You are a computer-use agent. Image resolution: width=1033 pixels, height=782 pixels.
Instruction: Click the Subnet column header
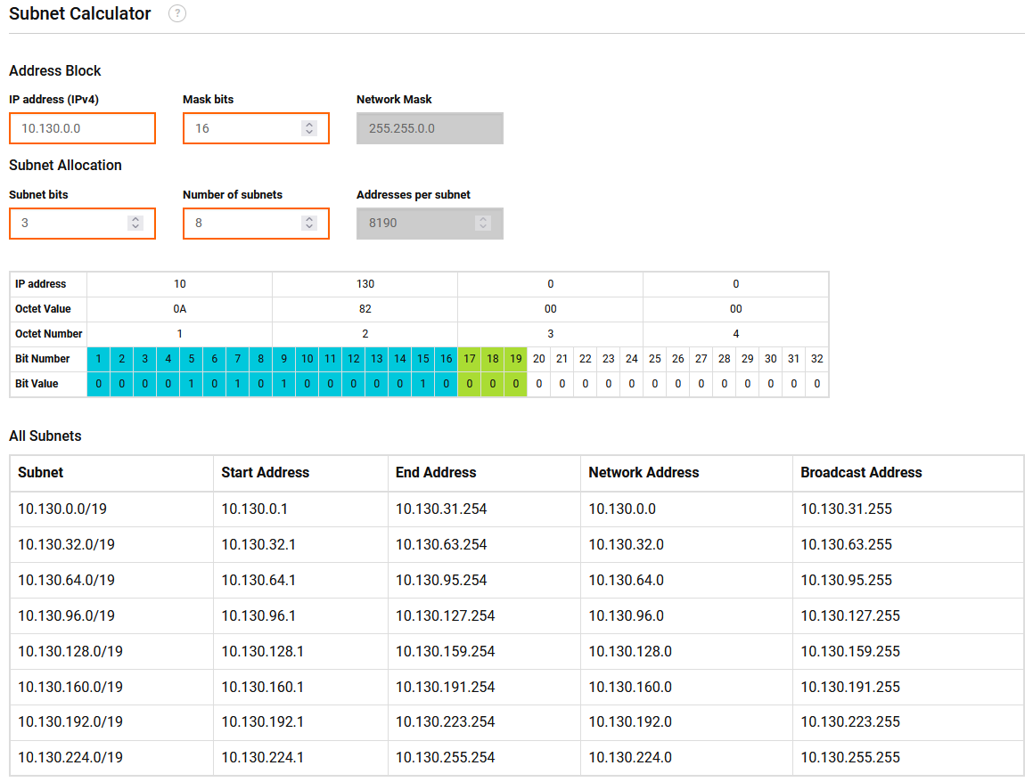(41, 473)
